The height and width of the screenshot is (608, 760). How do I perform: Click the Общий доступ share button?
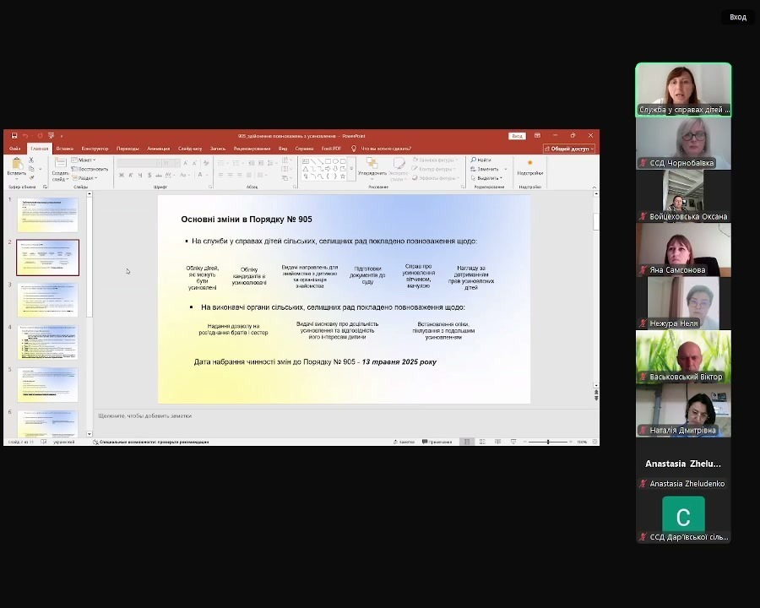[x=570, y=149]
